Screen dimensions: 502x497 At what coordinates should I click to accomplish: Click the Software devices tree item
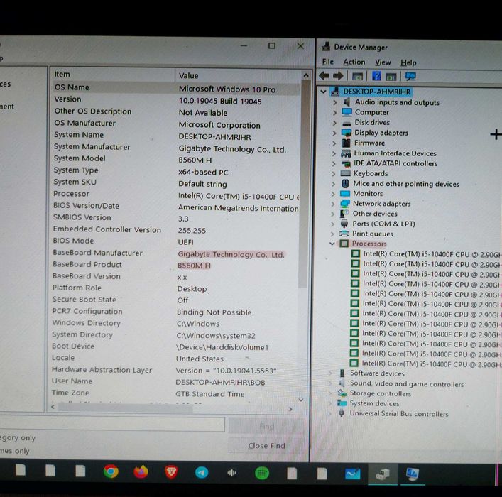pos(377,373)
